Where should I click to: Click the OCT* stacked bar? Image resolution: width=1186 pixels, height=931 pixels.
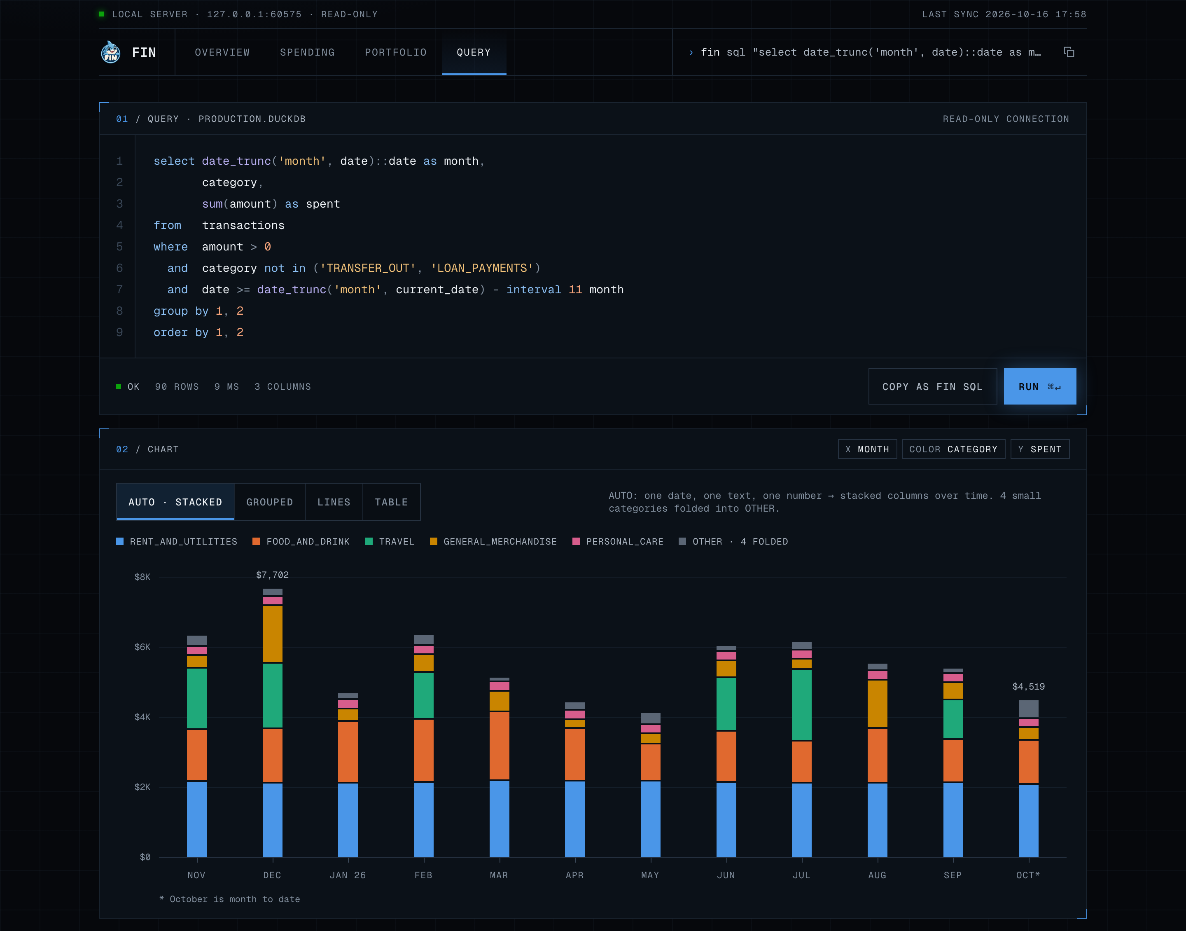pyautogui.click(x=1029, y=779)
